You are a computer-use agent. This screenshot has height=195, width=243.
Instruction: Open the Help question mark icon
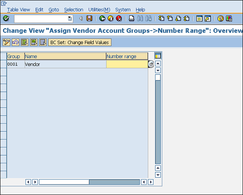tap(220, 19)
